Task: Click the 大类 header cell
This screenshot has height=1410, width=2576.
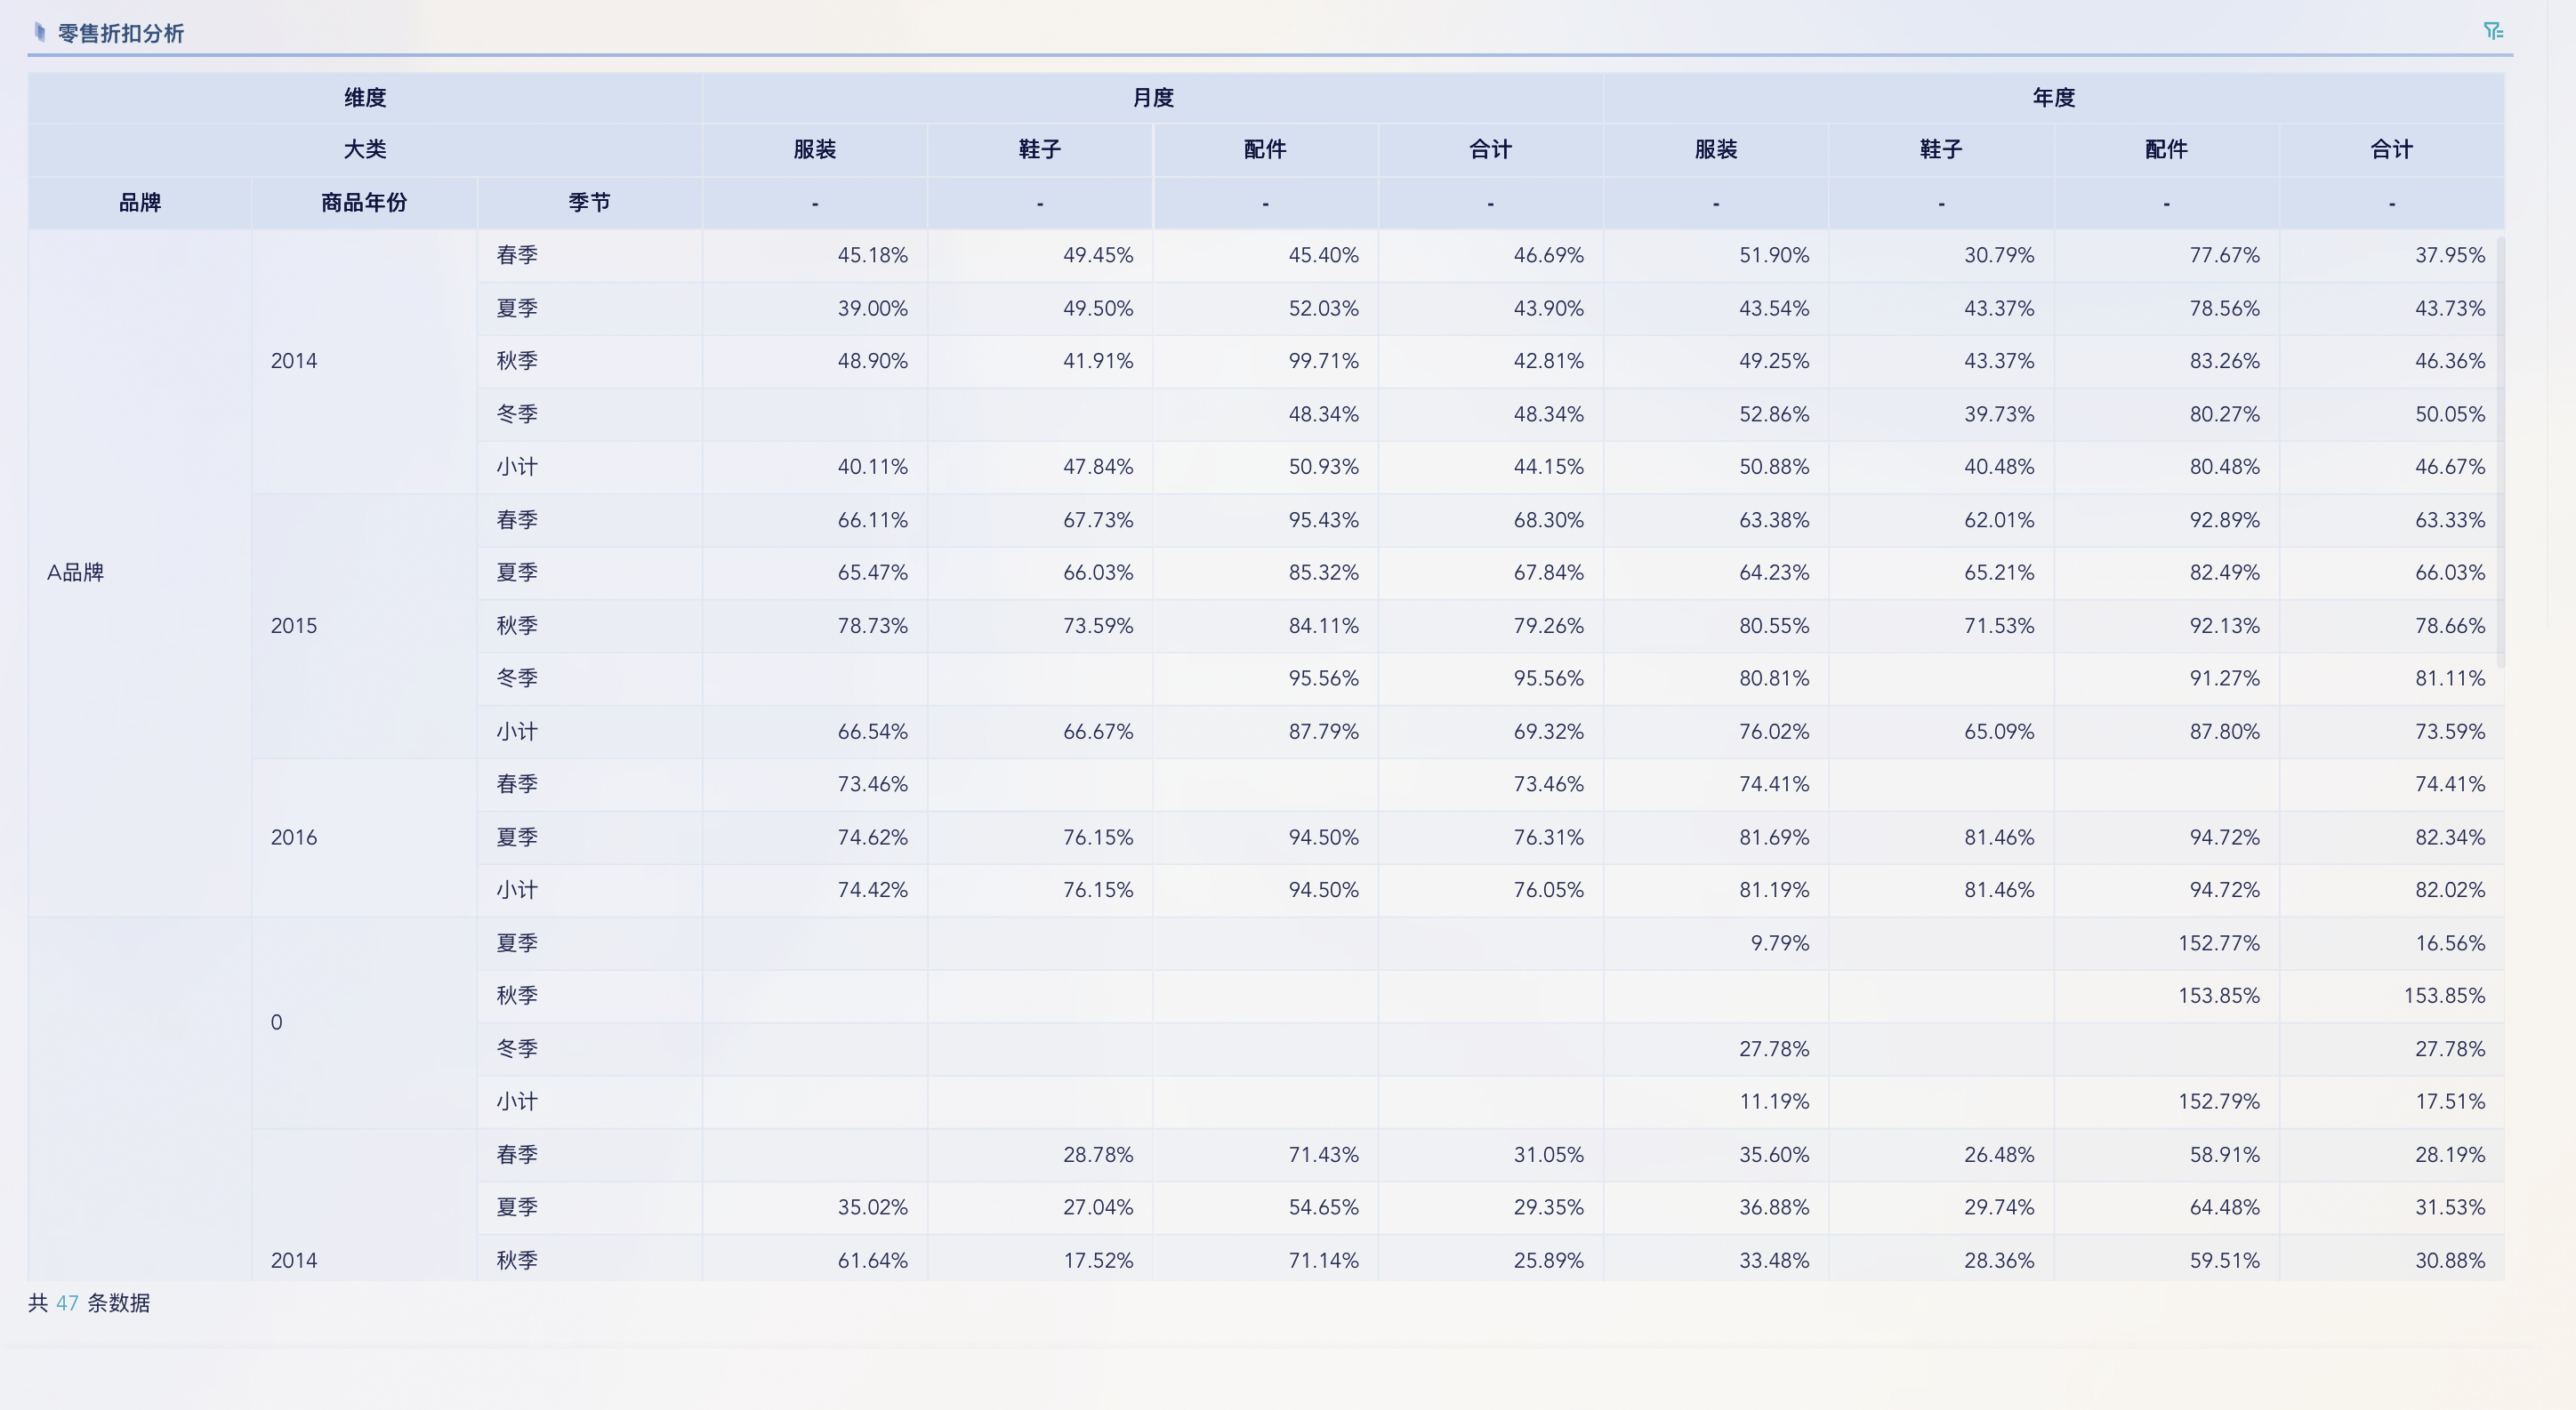Action: (364, 150)
